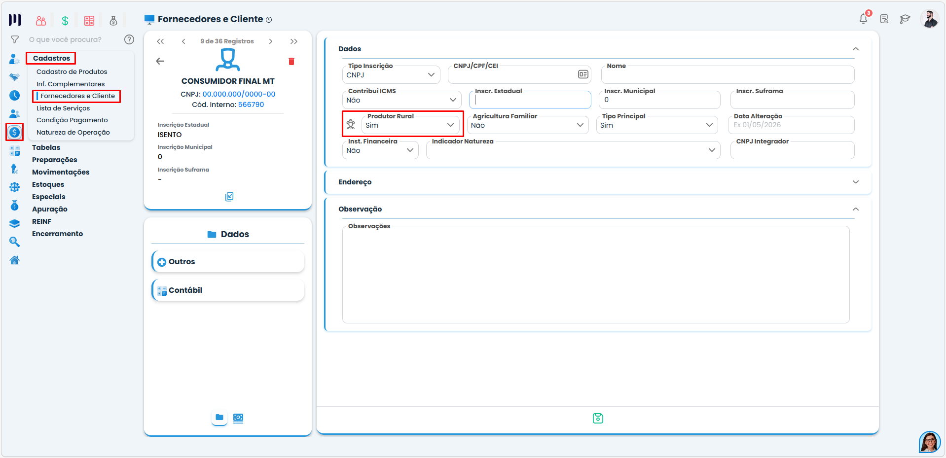Click the handshake sidebar icon
The width and height of the screenshot is (946, 458).
click(x=15, y=77)
